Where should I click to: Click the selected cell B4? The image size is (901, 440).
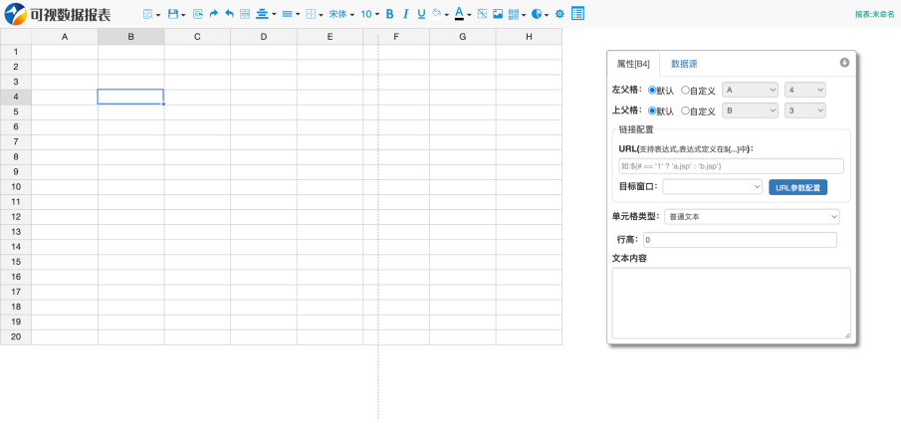click(x=131, y=97)
